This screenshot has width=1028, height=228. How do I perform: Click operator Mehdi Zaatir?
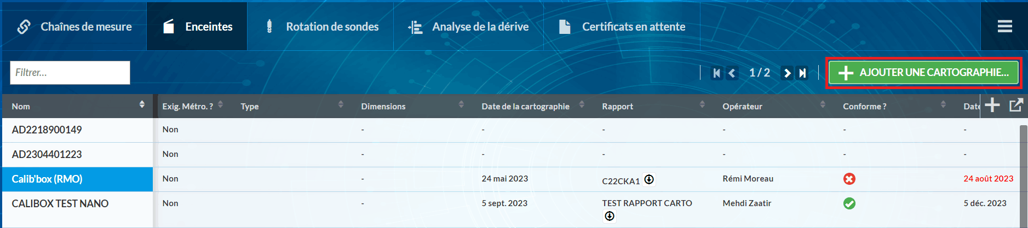point(747,203)
